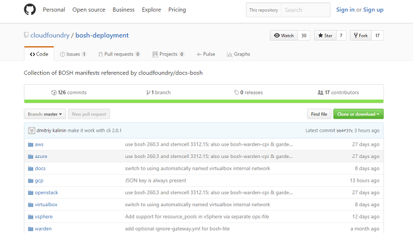Expand the Clone or download dropdown
This screenshot has width=413, height=233.
(358, 114)
